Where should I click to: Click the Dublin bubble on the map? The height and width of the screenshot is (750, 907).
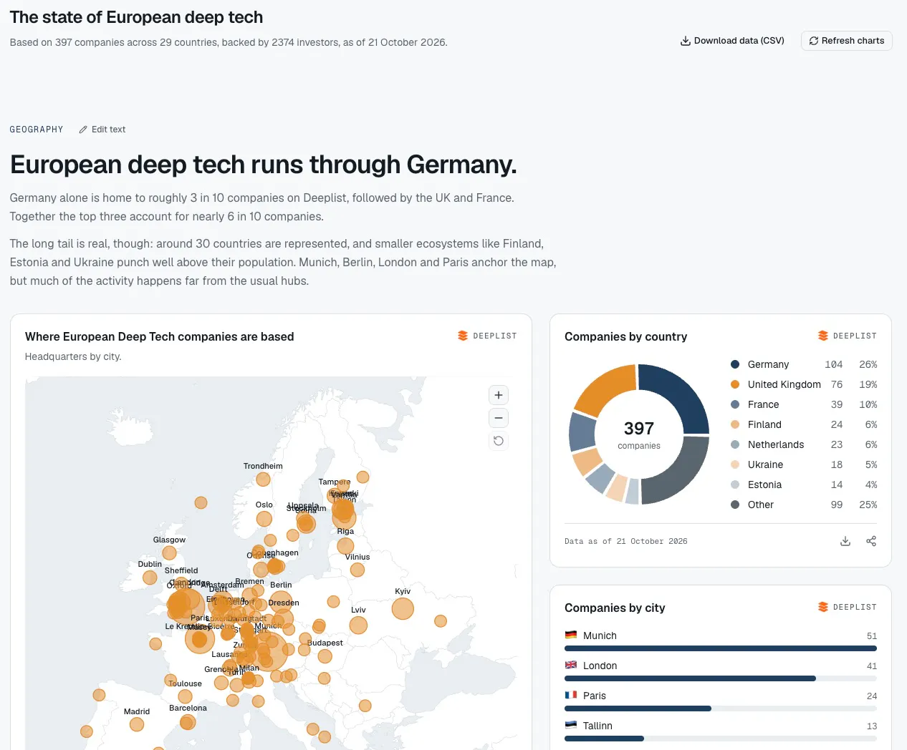click(x=150, y=578)
